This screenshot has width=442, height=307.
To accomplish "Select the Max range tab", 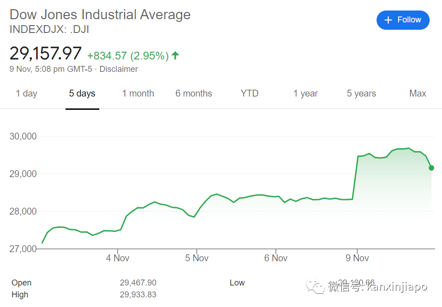I will coord(418,93).
